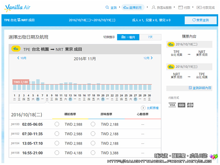Click the swap arrows icon between TPE and NRT
220x165 pixels.
pos(19,20)
